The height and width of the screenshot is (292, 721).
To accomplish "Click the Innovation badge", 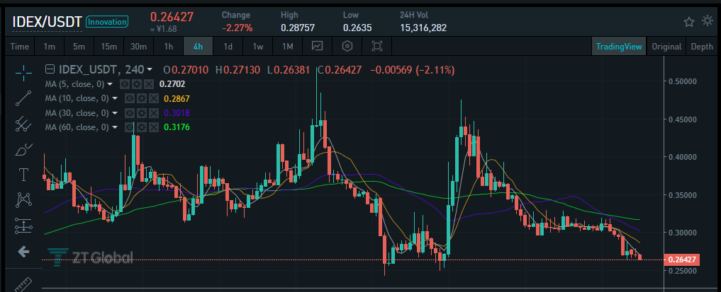I will (x=107, y=21).
